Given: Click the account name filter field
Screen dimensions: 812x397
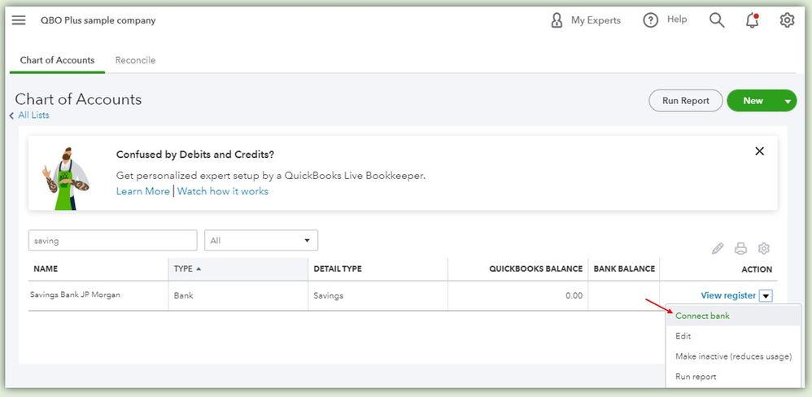Looking at the screenshot, I should pos(112,241).
